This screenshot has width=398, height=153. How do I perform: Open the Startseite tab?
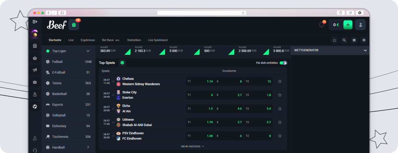[x=55, y=40]
